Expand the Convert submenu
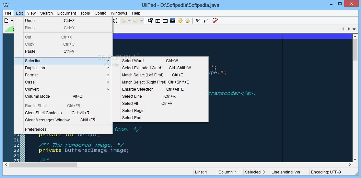Image resolution: width=361 pixels, height=178 pixels. tap(63, 89)
